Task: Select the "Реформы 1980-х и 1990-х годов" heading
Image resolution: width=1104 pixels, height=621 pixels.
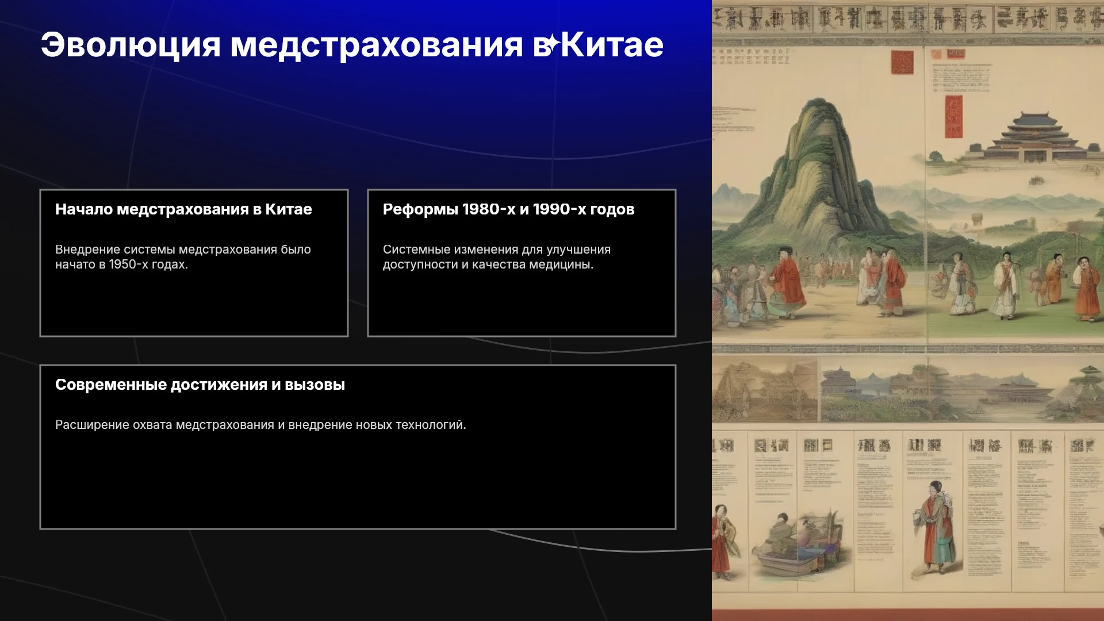Action: pyautogui.click(x=508, y=209)
